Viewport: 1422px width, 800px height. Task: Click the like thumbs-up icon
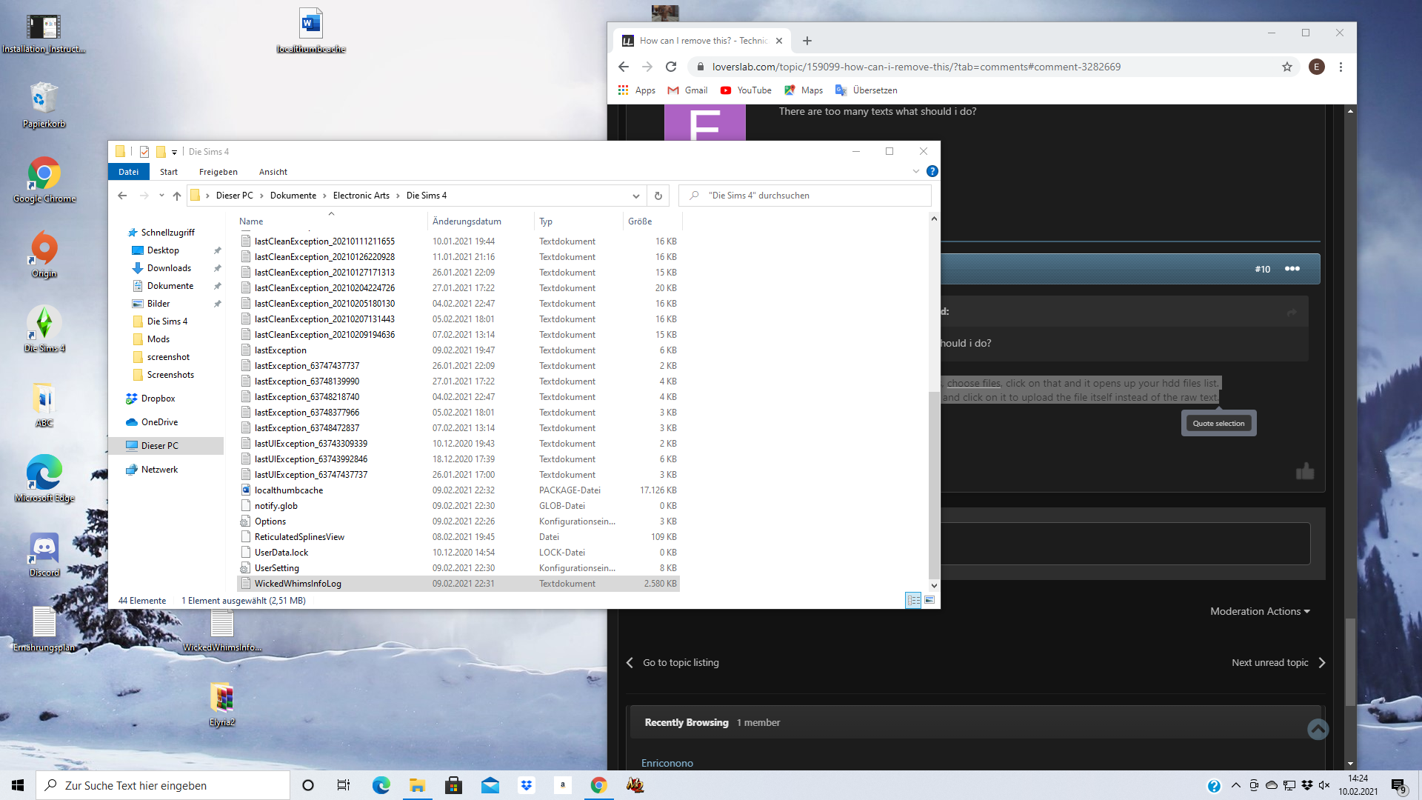coord(1305,471)
